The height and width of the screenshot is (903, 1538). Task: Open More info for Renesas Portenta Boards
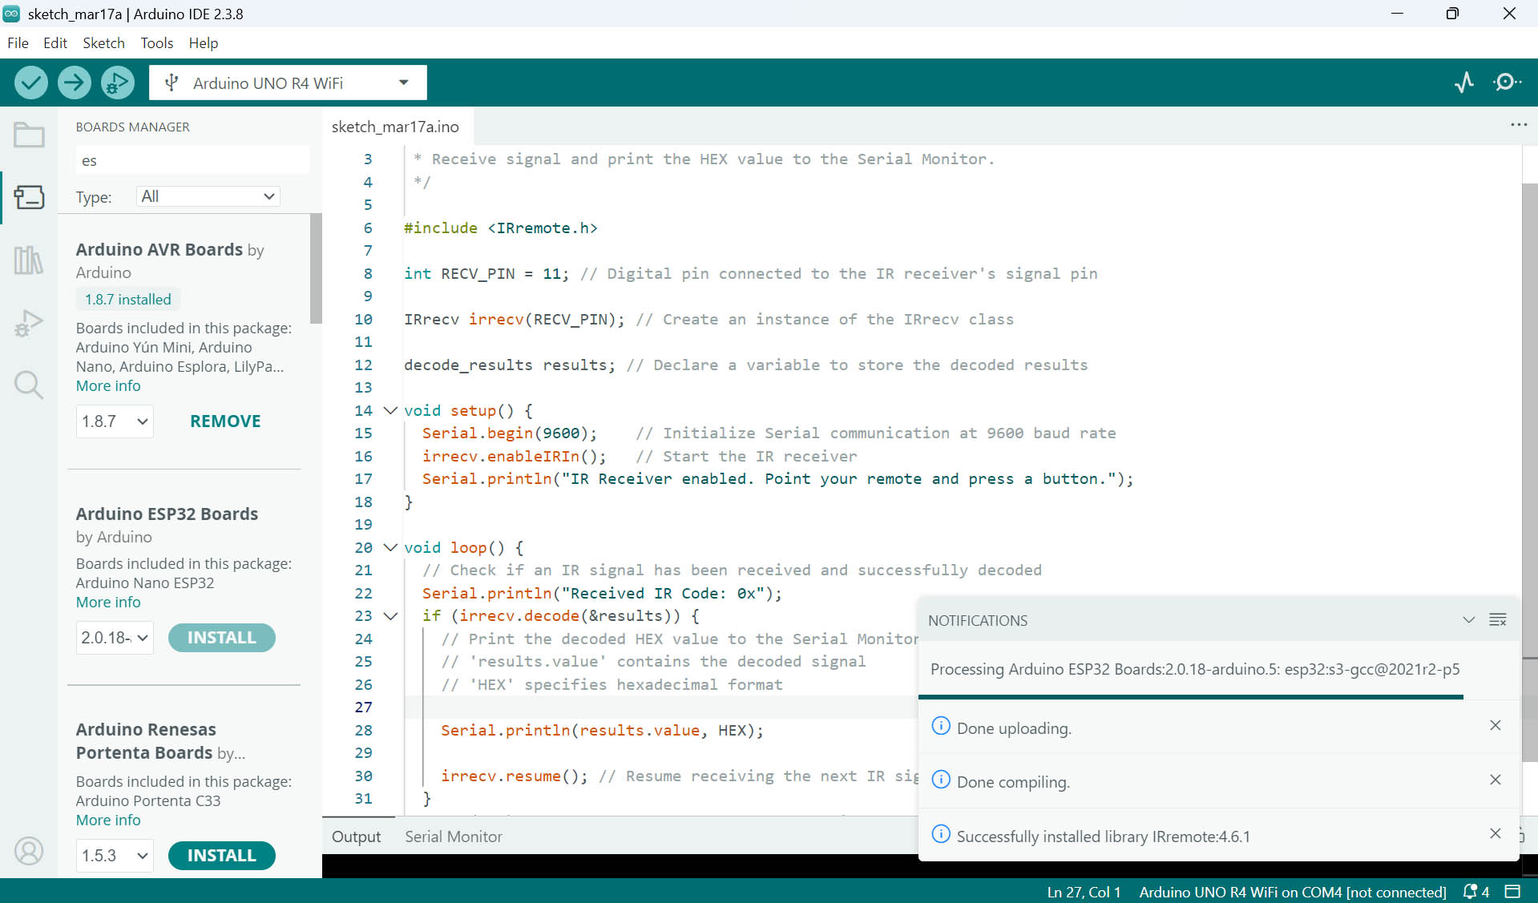tap(108, 820)
